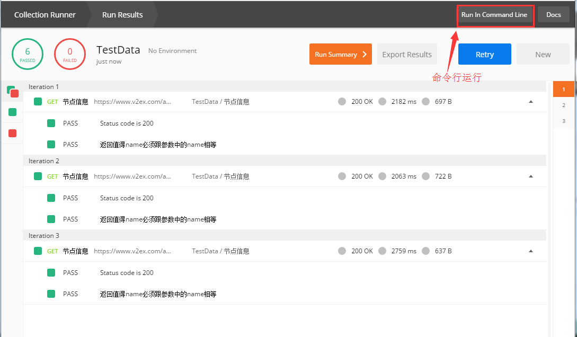Click the TestData collection title

pos(118,50)
